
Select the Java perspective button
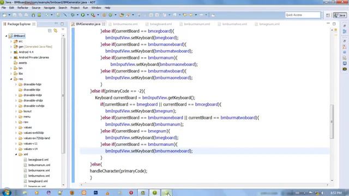(340, 15)
